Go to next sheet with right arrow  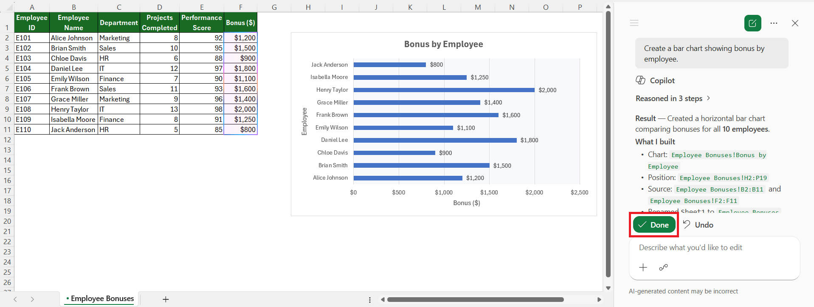(x=32, y=299)
